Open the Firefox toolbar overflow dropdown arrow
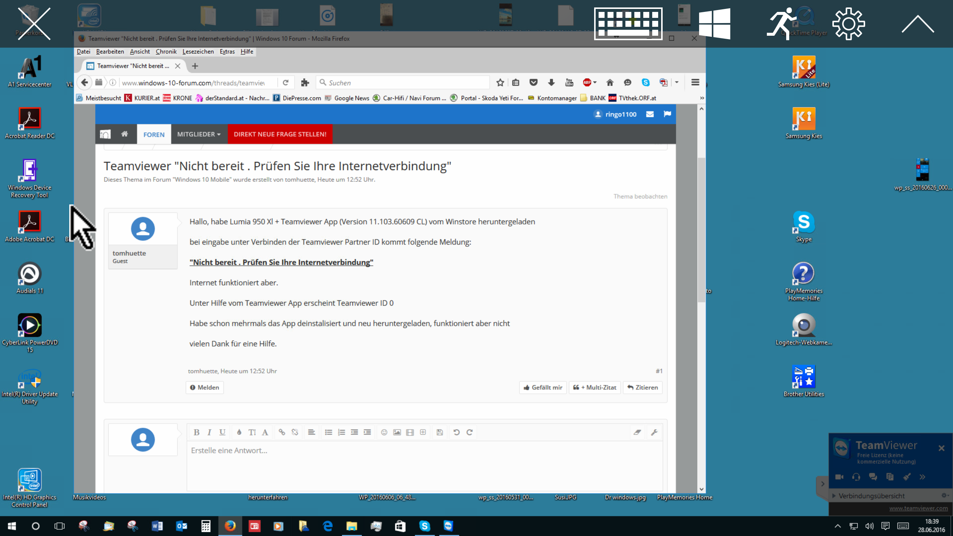The height and width of the screenshot is (536, 953). point(677,83)
